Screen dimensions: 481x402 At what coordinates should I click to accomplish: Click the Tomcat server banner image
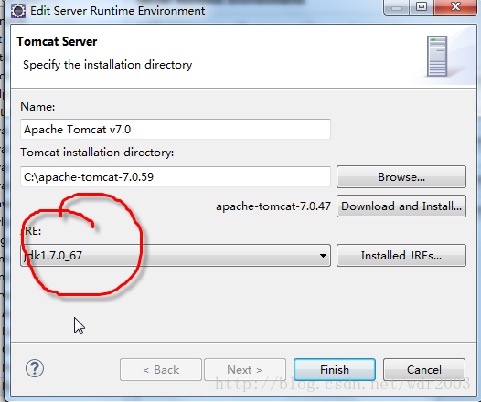point(437,56)
